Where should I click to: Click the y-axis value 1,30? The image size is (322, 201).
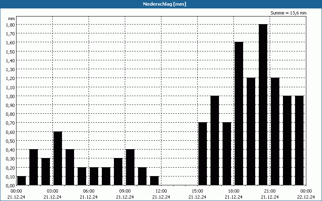(10, 69)
